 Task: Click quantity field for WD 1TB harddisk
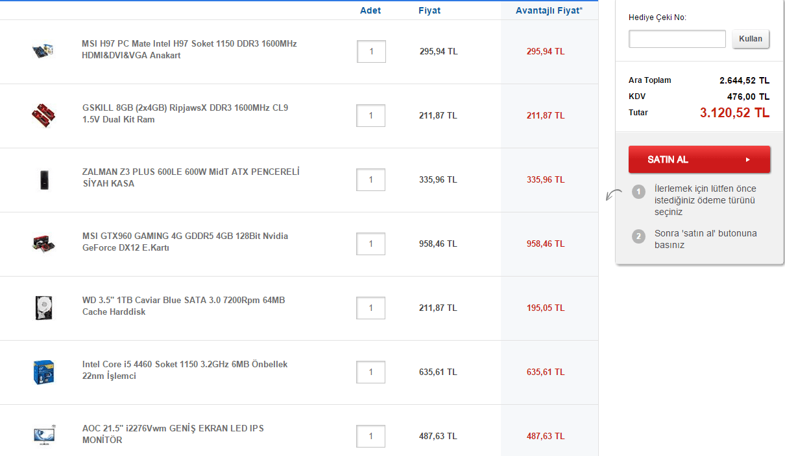click(371, 308)
